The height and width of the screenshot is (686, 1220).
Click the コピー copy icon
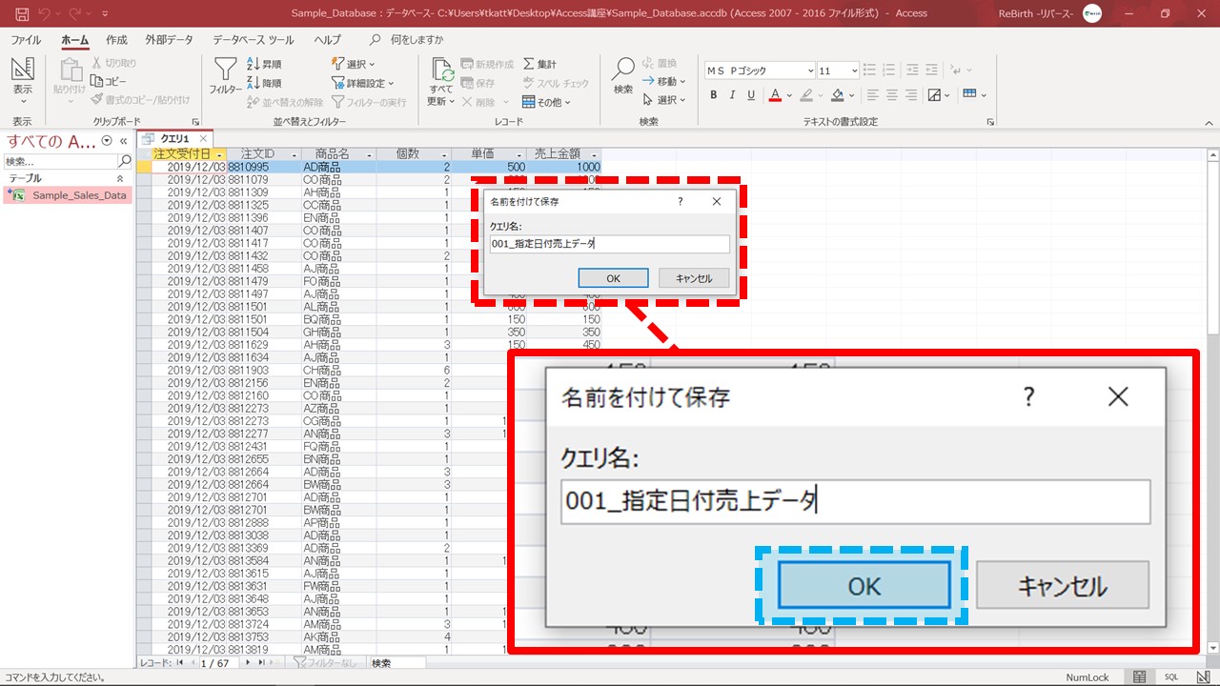click(110, 81)
